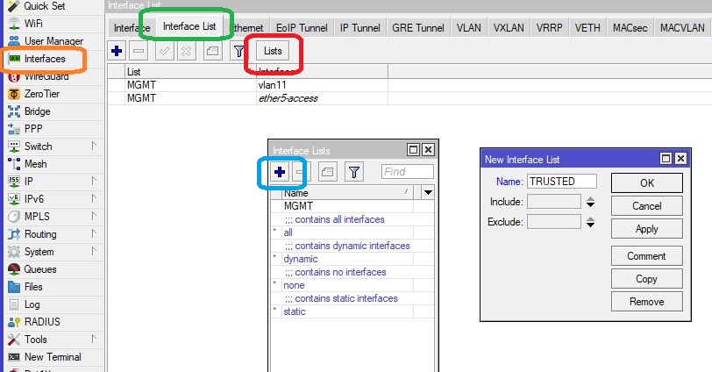Open column dropdown in Interface Lists window
Image resolution: width=712 pixels, height=372 pixels.
click(x=428, y=193)
